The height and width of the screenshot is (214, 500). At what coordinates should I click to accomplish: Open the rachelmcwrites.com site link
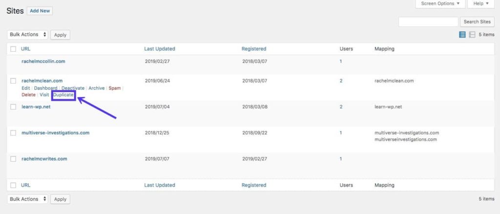coord(44,159)
